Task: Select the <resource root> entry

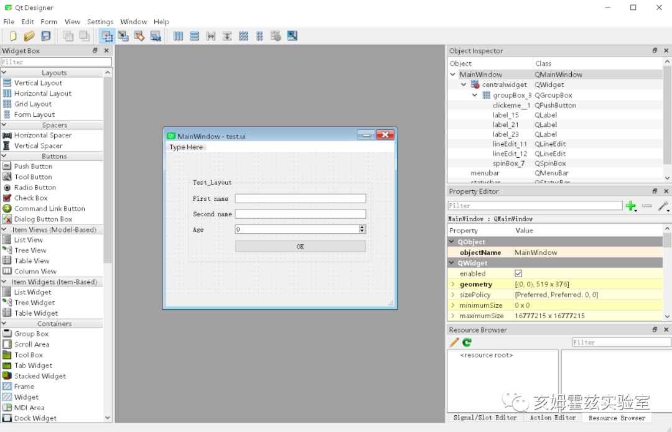Action: (x=487, y=355)
